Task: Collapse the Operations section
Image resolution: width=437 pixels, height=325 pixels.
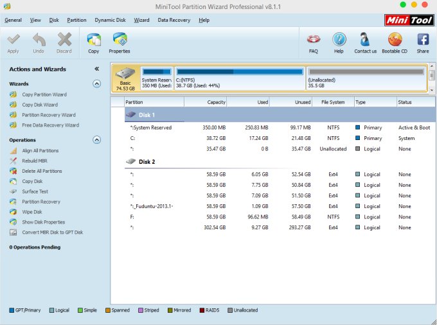Action: [x=96, y=140]
